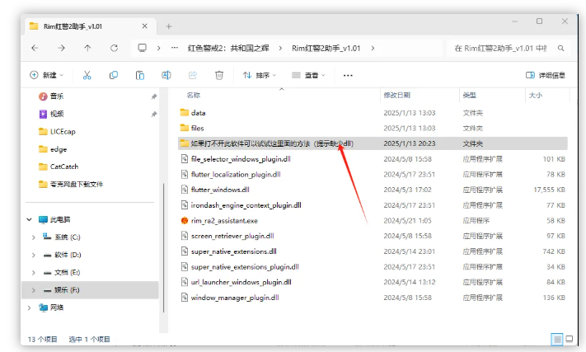Click the Delete trash can icon

pyautogui.click(x=218, y=75)
